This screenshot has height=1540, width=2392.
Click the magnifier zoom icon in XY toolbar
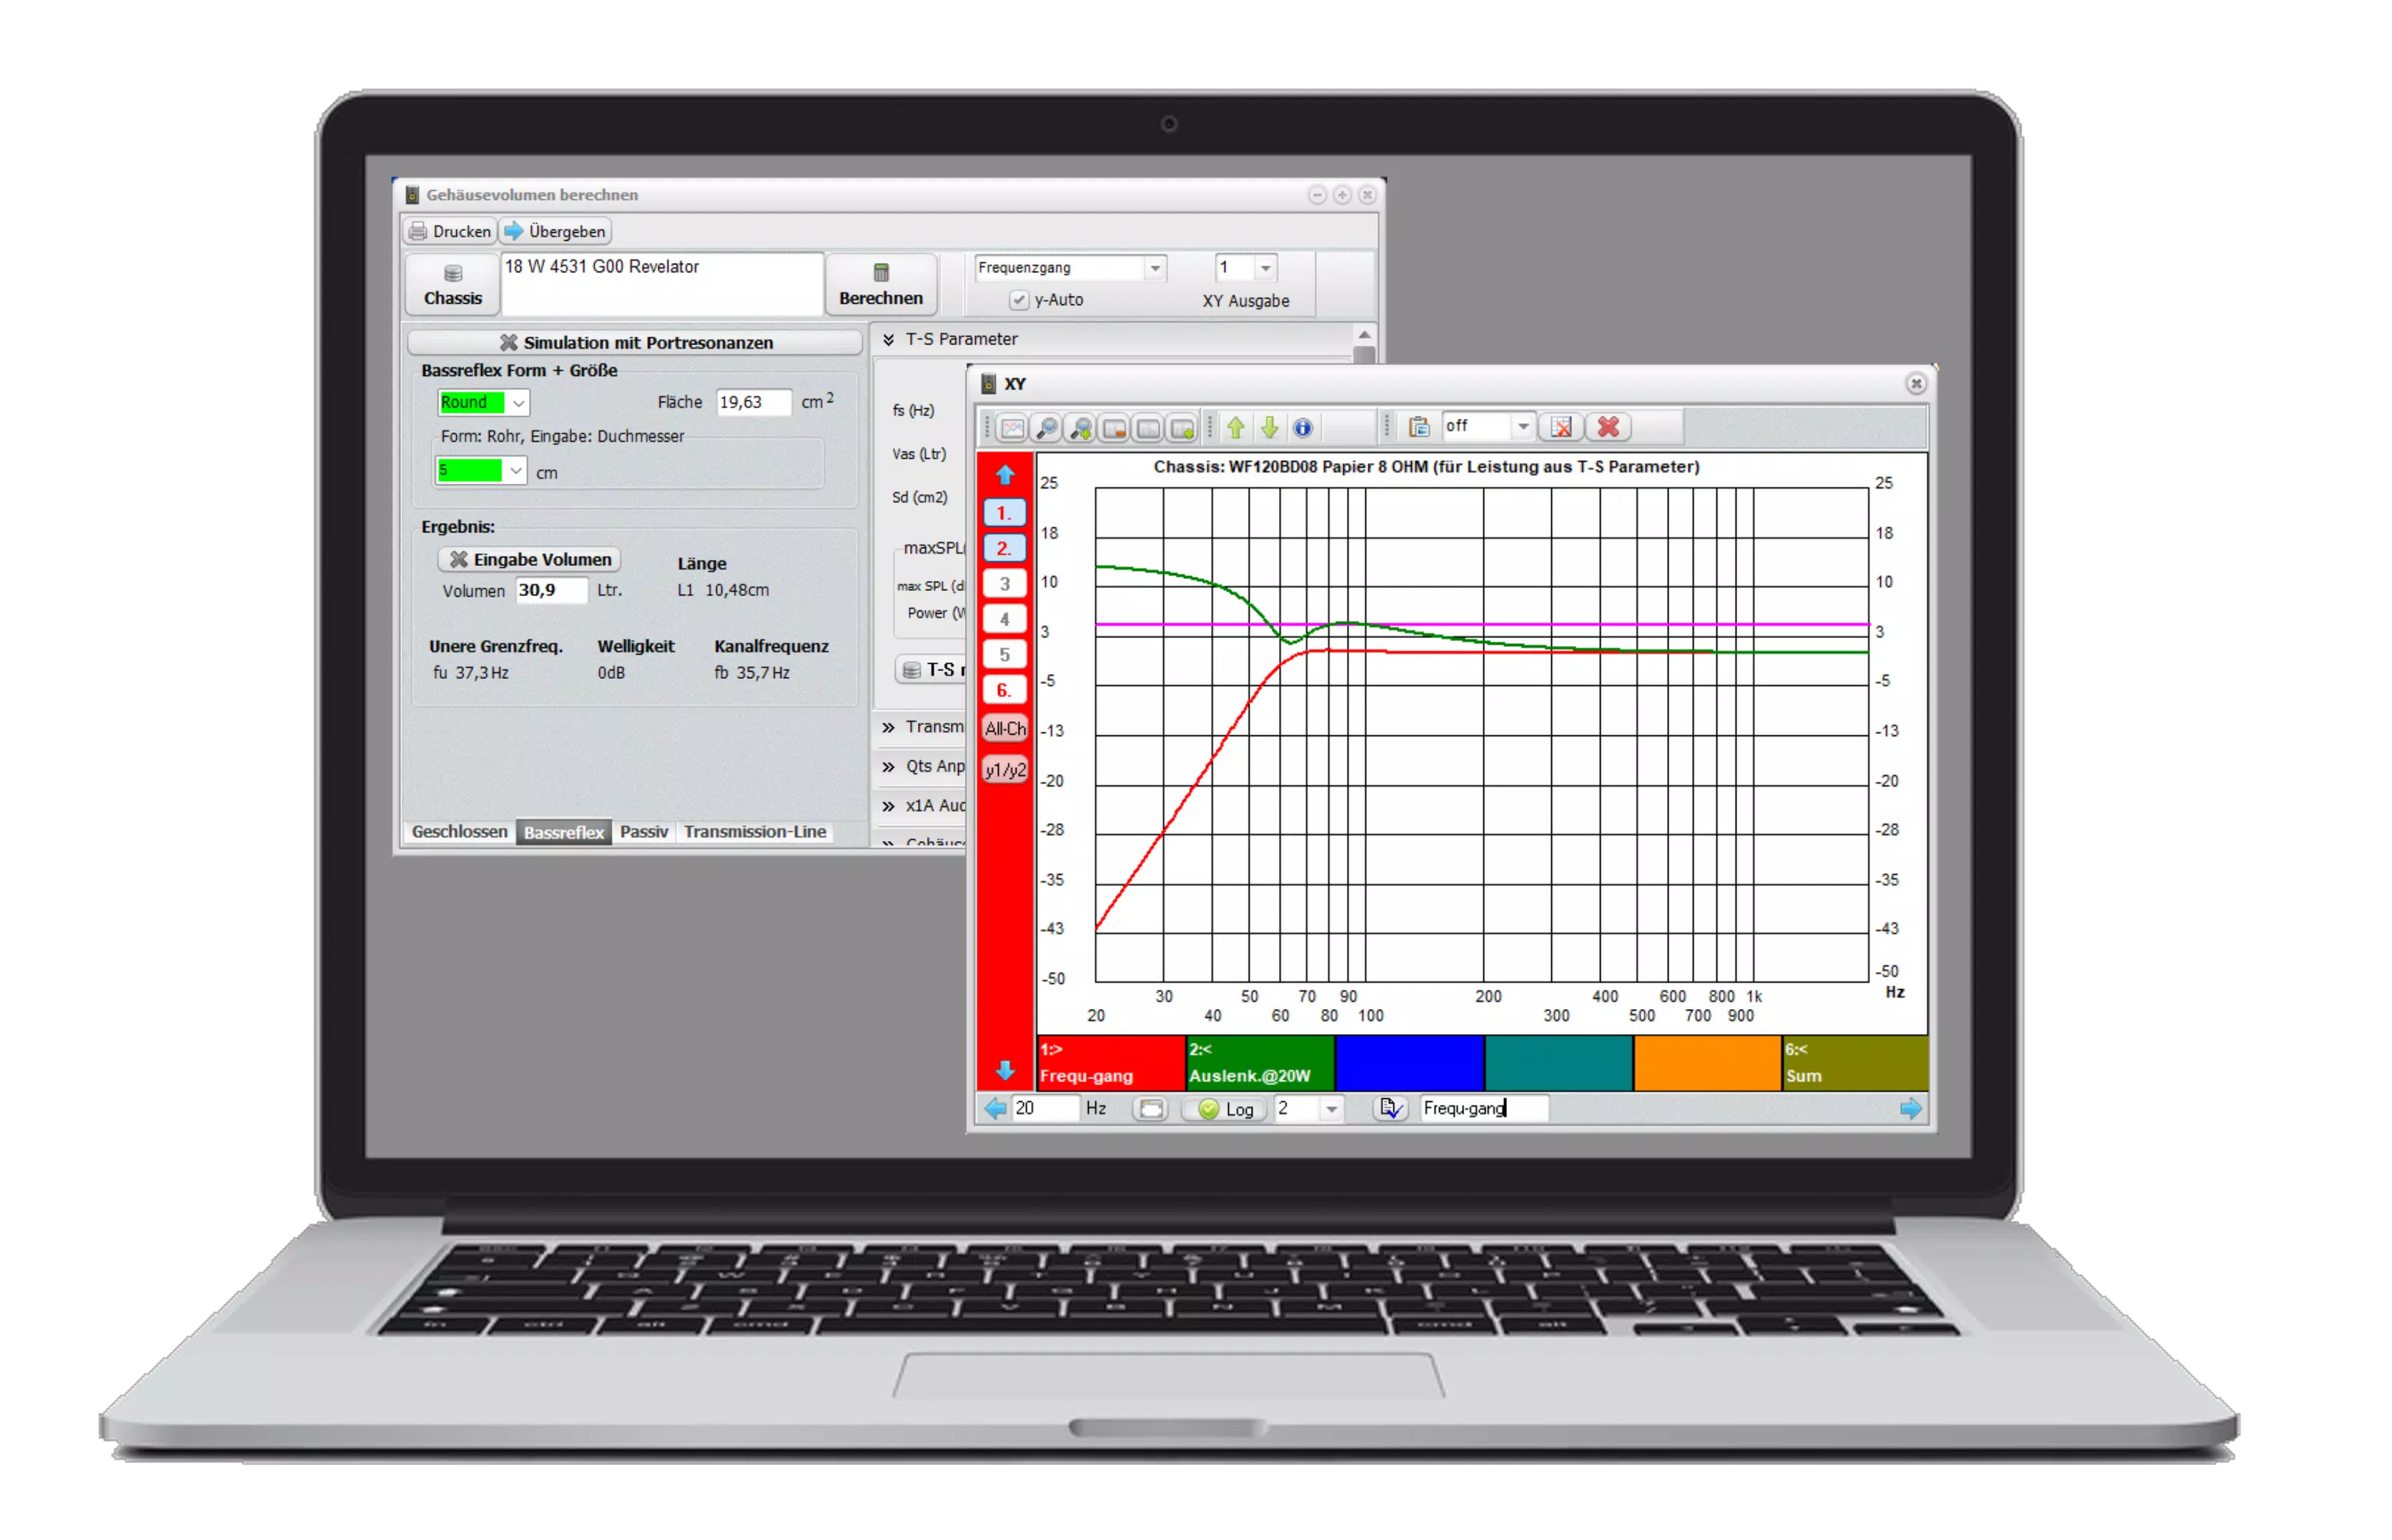pos(1047,428)
